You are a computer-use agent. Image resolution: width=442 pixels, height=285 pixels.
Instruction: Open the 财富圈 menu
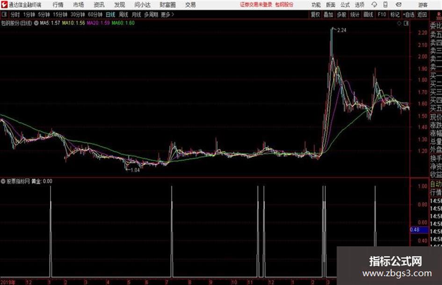coord(167,5)
